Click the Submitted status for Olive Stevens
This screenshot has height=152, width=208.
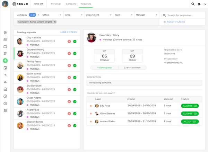pos(190,114)
